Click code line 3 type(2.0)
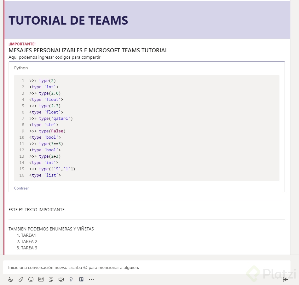Screen dimensions: 299x285 click(45, 93)
